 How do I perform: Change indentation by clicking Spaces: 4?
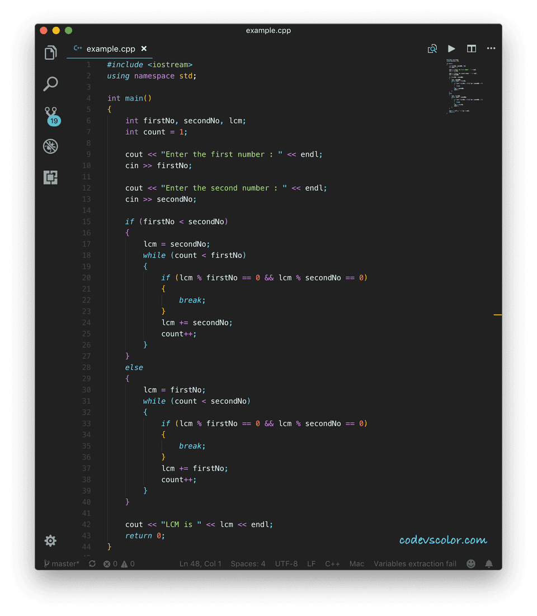coord(248,563)
